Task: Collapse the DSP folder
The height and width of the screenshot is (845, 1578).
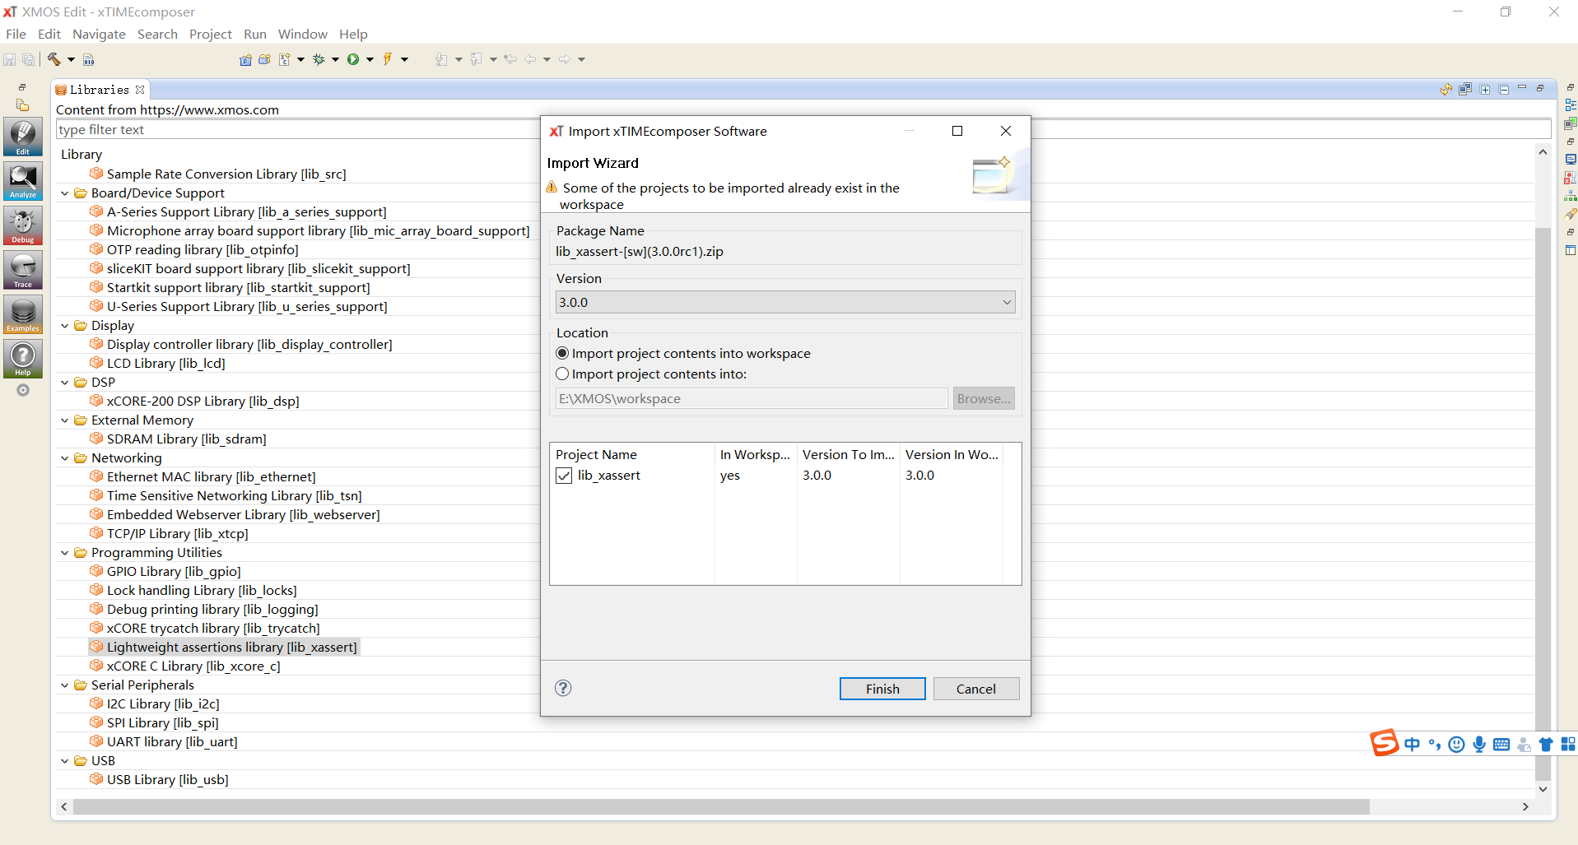Action: pyautogui.click(x=65, y=383)
